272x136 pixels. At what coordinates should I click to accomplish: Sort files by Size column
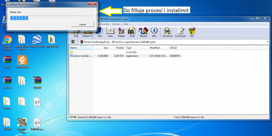101,48
